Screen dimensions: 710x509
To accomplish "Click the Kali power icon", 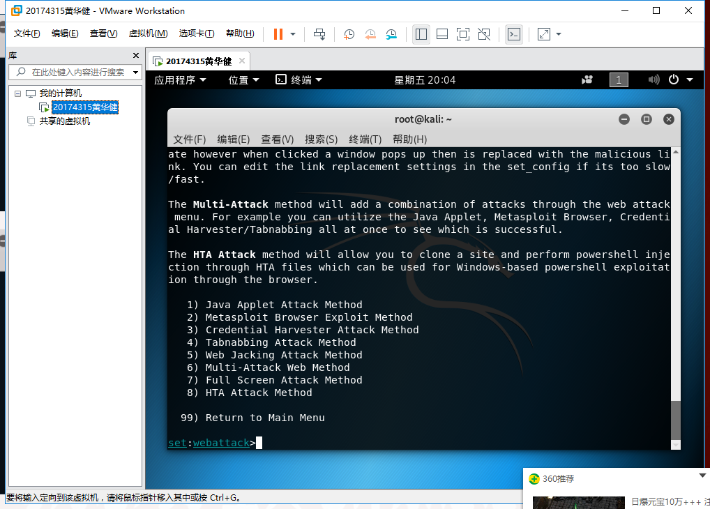I will point(674,79).
